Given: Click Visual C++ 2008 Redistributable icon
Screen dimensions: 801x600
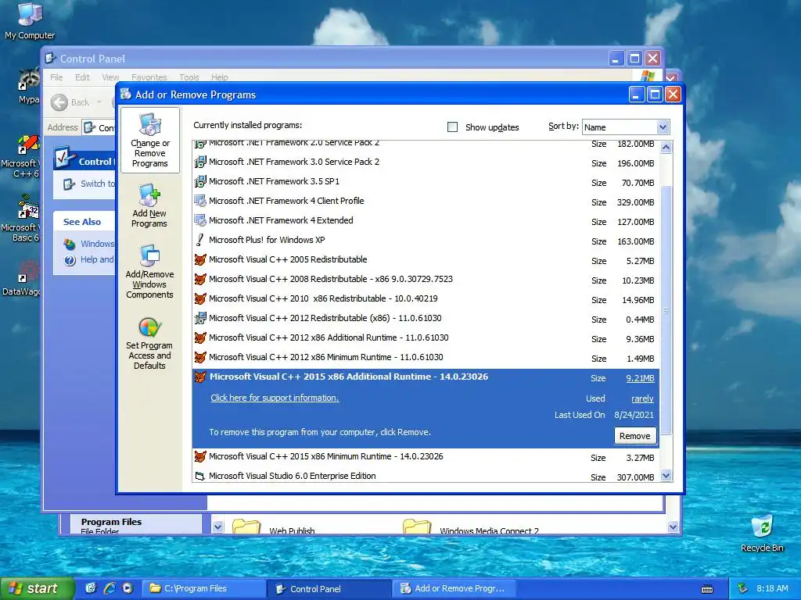Looking at the screenshot, I should 200,279.
